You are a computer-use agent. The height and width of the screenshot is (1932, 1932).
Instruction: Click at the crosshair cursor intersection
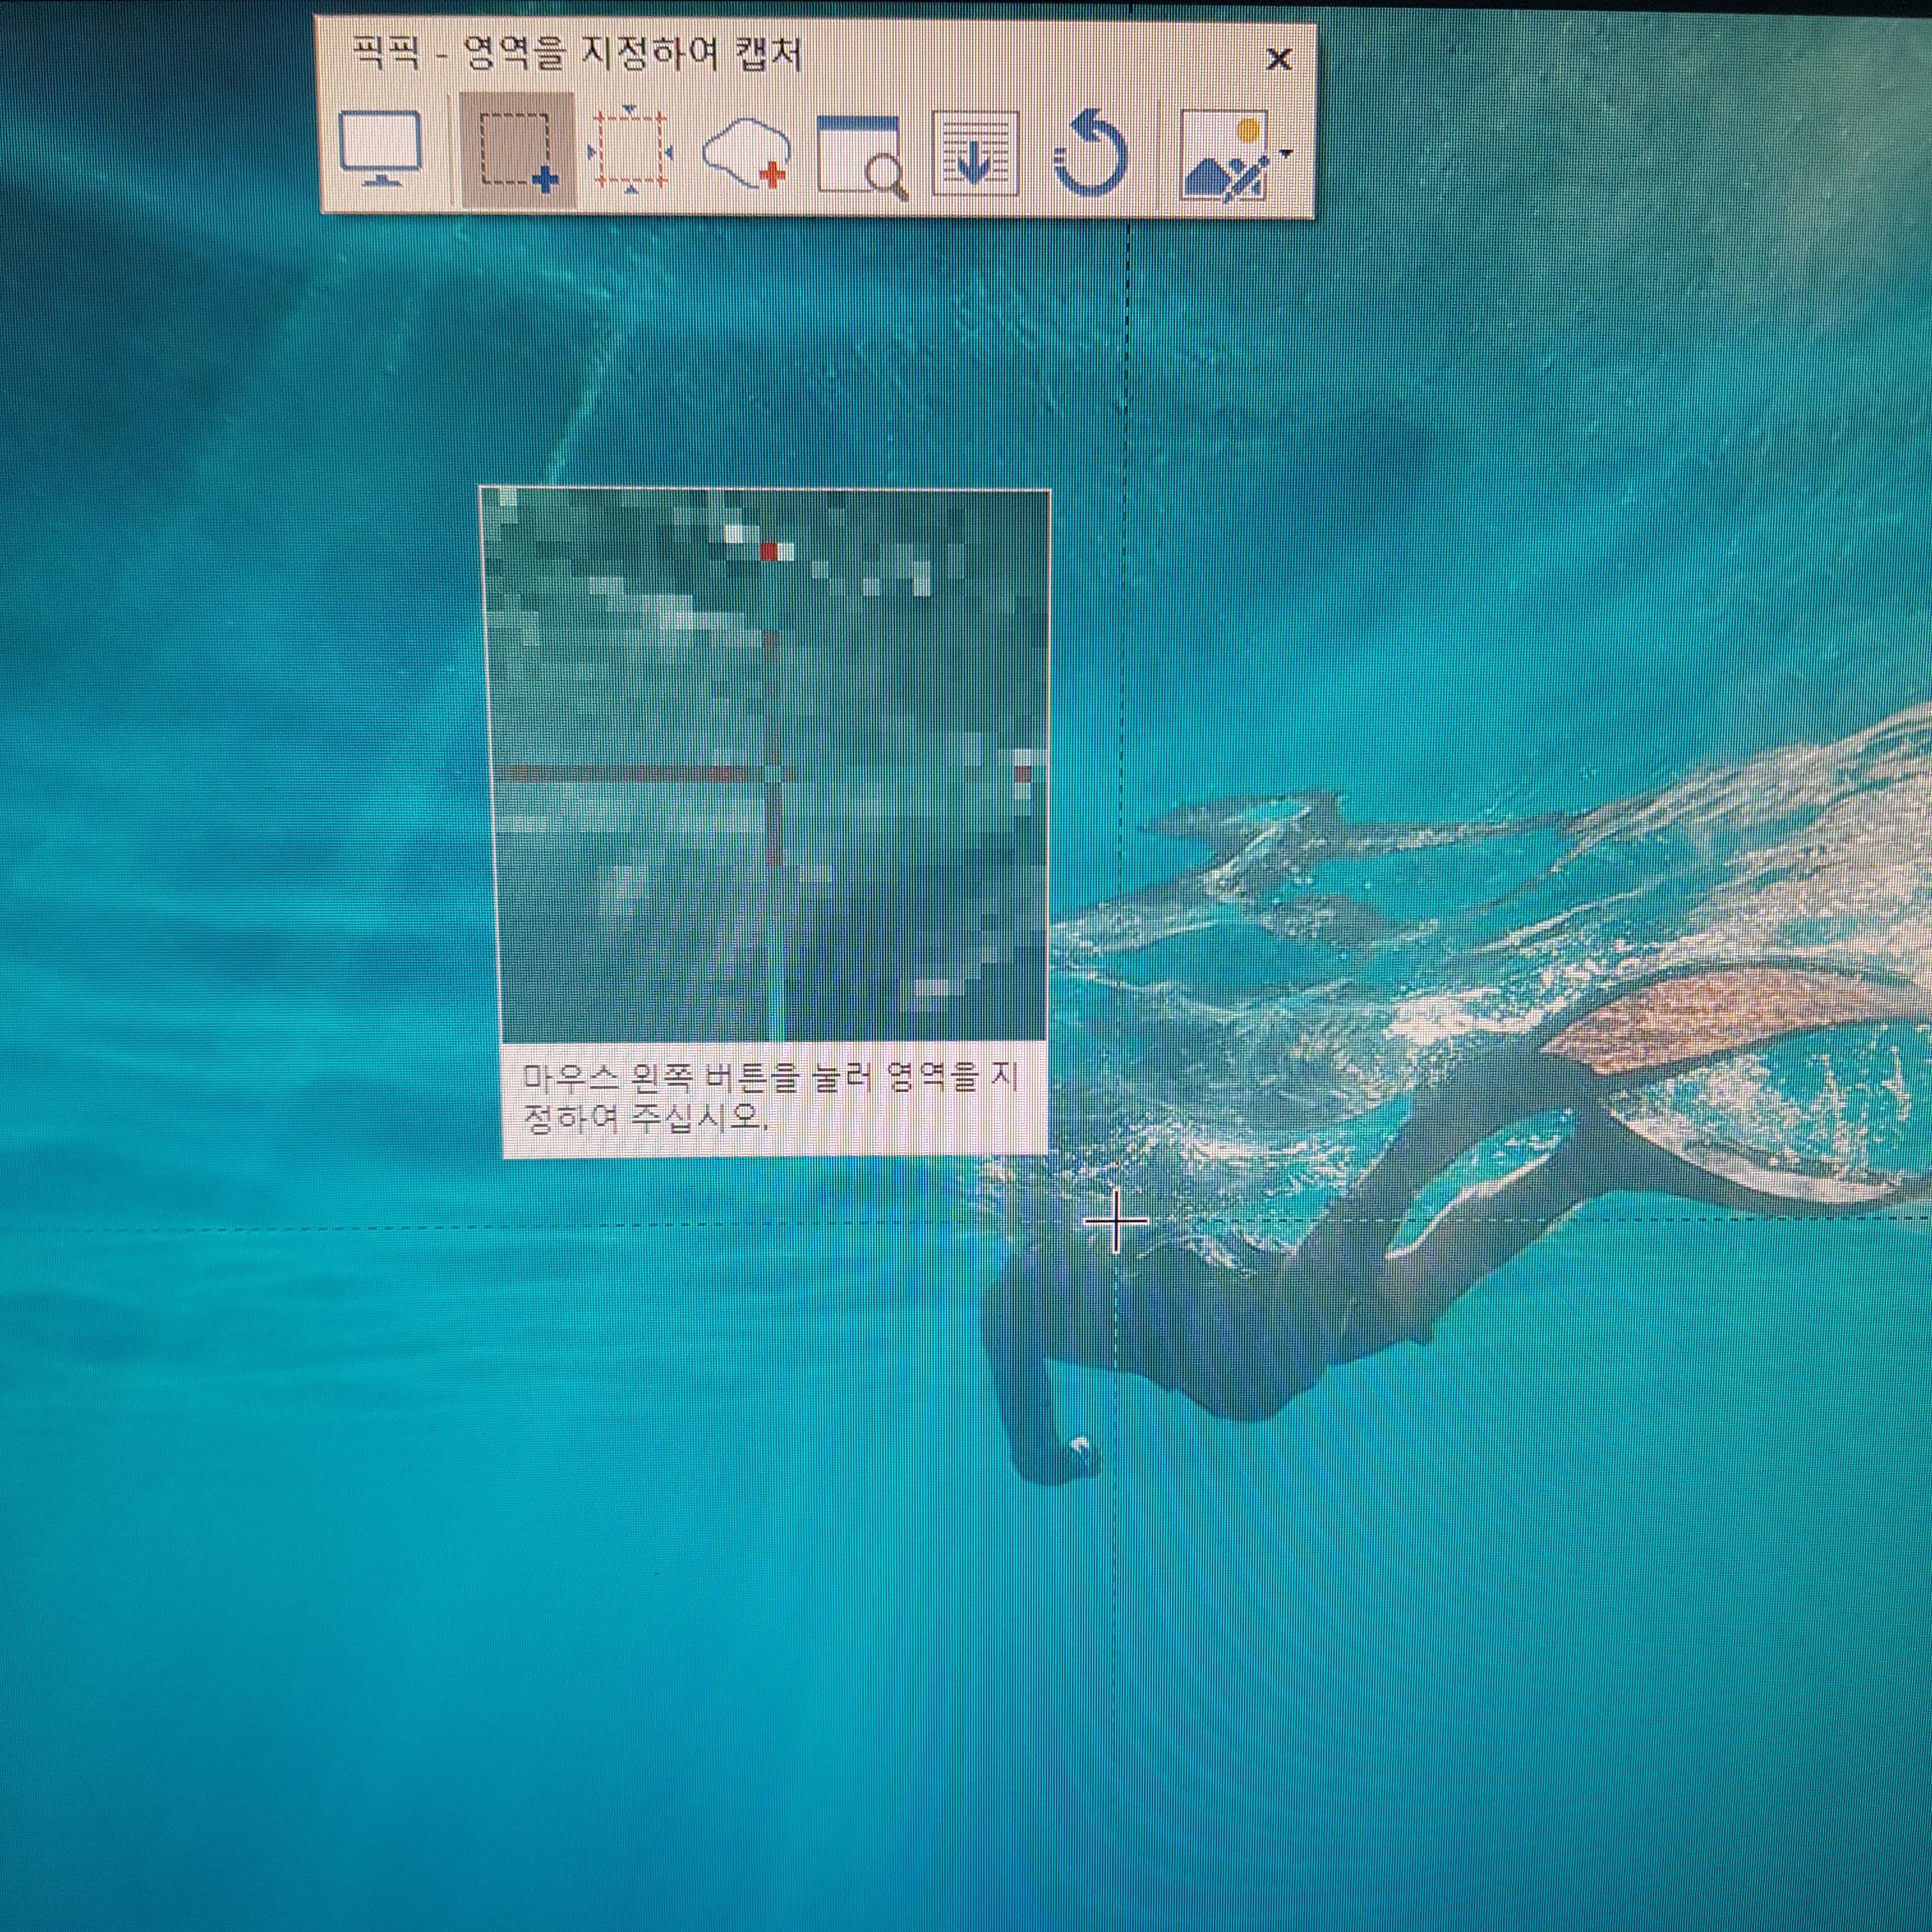point(1116,1221)
